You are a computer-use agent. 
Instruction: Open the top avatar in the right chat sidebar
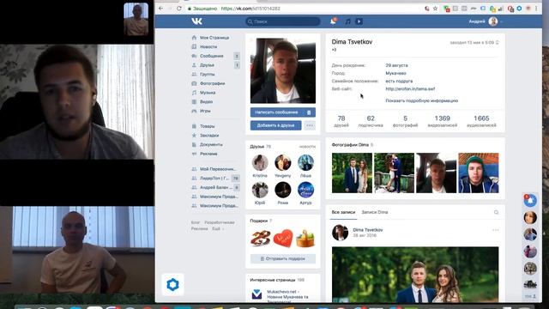(x=530, y=217)
